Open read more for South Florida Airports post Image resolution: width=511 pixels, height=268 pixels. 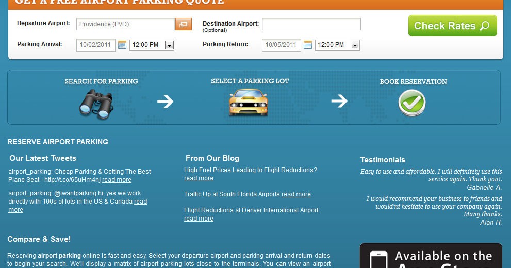click(296, 194)
